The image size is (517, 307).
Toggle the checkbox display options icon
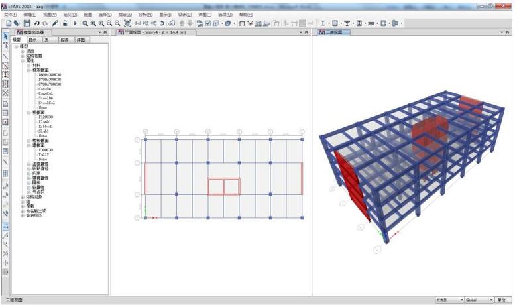207,23
